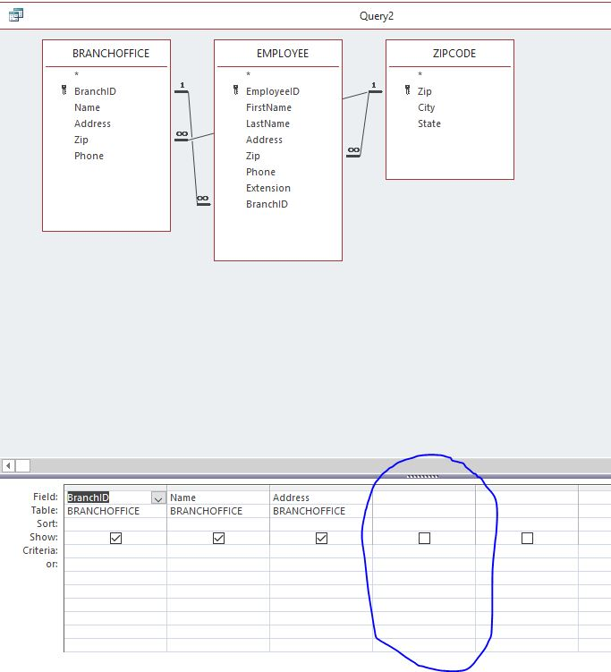Click Criteria cell under BranchID column
611x672 pixels.
pos(115,551)
